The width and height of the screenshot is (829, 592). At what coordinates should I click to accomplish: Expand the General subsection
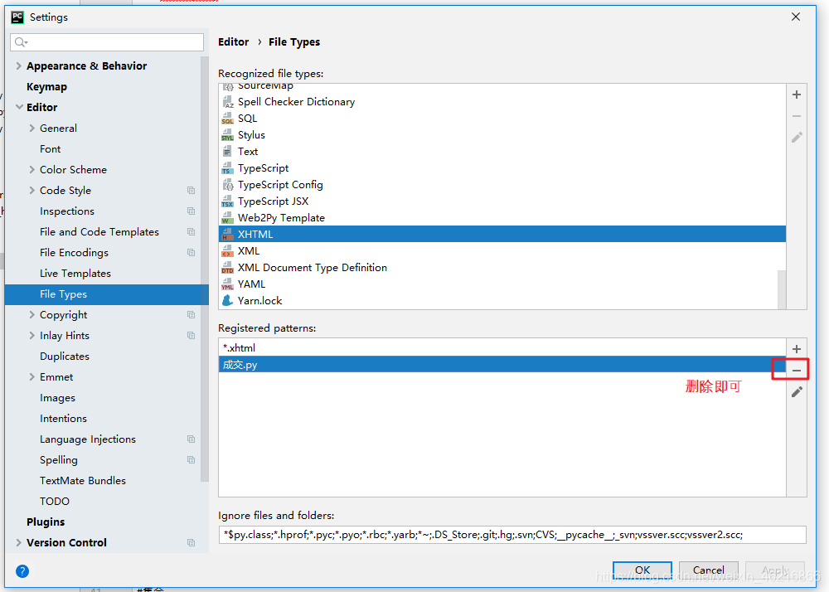[32, 128]
